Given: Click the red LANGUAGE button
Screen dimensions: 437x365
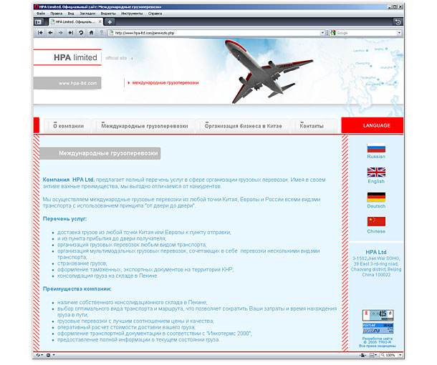Looking at the screenshot, I should pyautogui.click(x=373, y=125).
